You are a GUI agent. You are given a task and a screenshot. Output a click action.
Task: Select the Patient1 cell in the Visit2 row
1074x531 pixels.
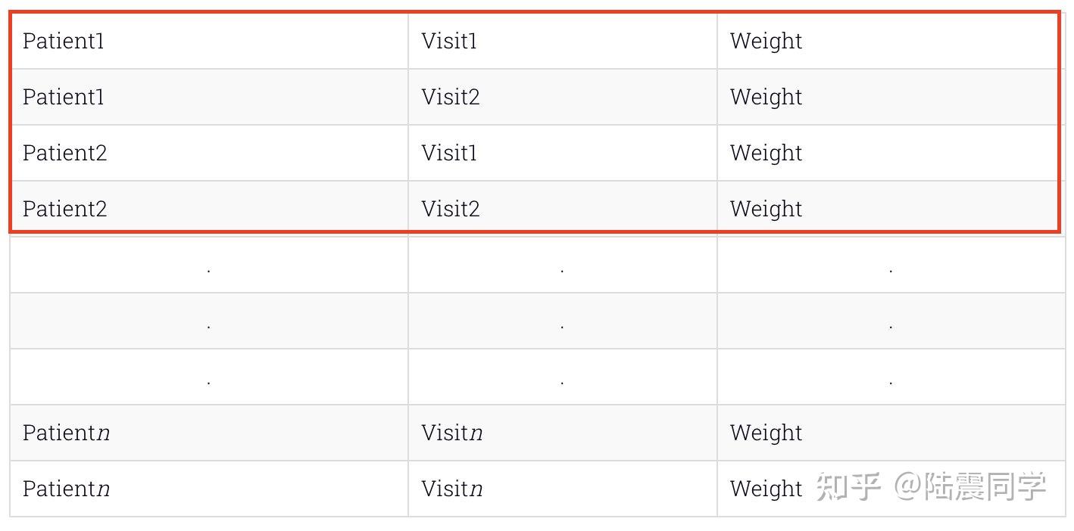click(x=64, y=97)
